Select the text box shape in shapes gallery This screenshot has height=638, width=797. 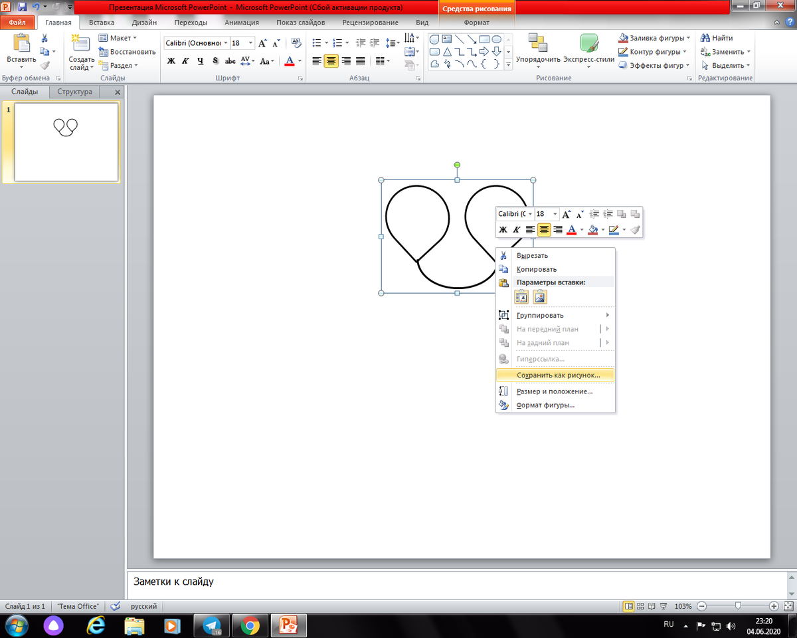pyautogui.click(x=448, y=39)
